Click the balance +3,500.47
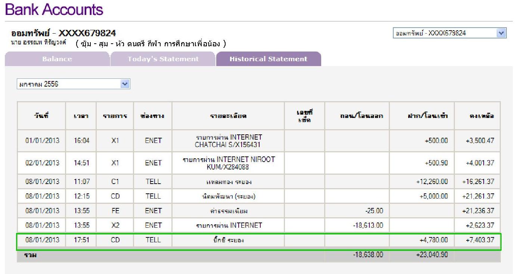This screenshot has width=518, height=274. click(480, 141)
